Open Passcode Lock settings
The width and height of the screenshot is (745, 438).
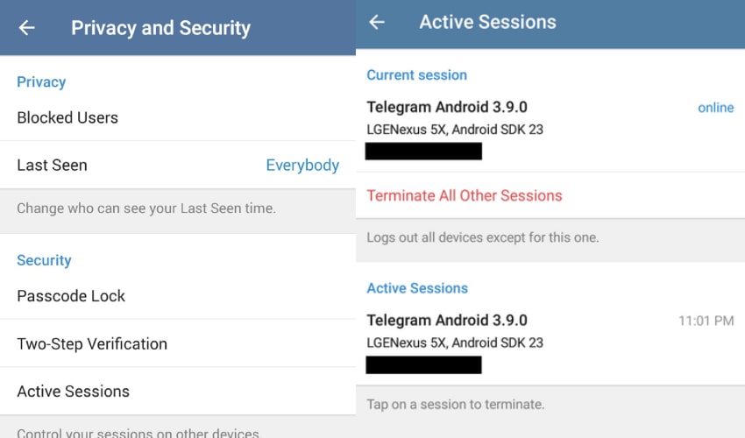coord(178,295)
